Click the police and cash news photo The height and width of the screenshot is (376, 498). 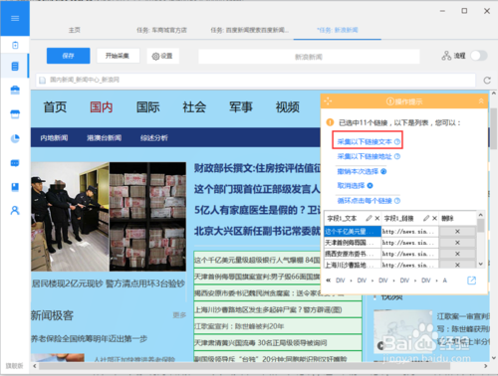(109, 217)
